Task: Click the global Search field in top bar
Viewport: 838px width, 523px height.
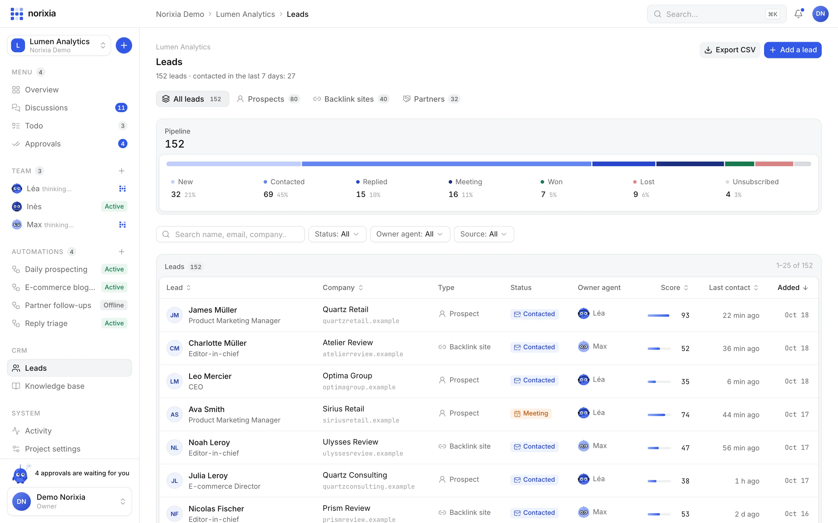Action: [x=716, y=14]
